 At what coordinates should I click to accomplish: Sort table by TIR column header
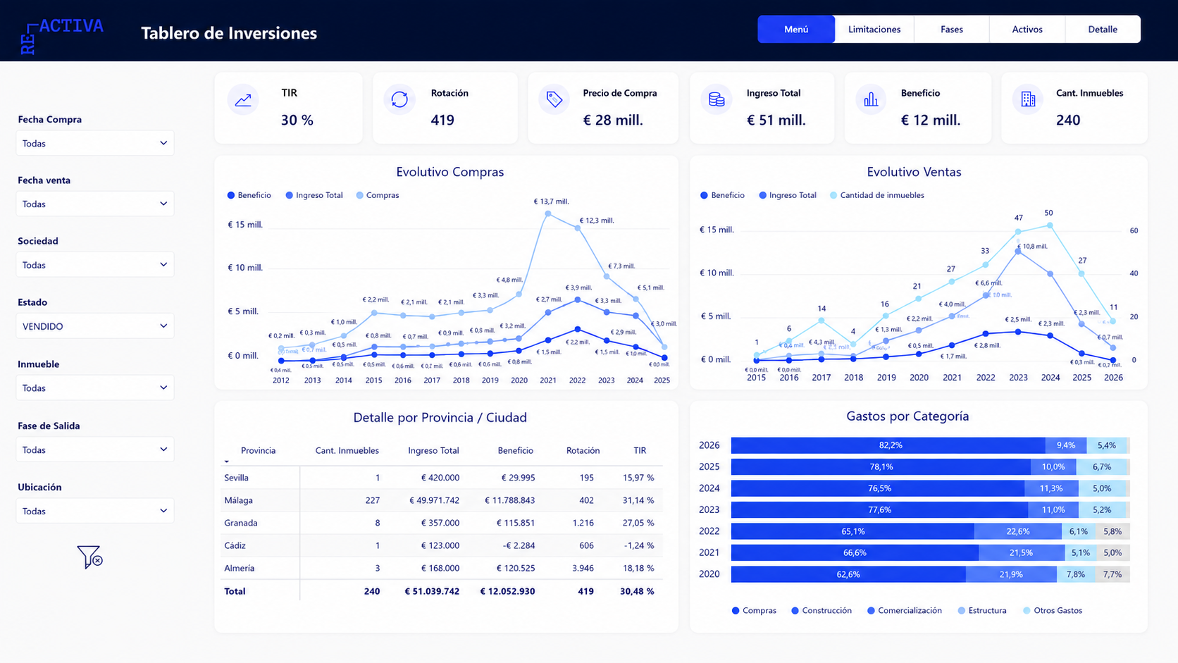(x=640, y=450)
